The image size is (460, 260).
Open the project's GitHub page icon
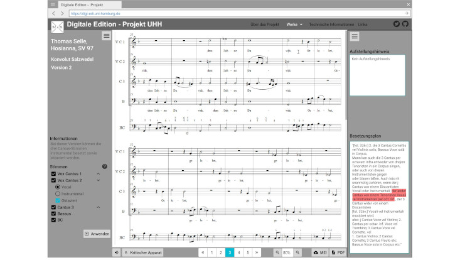[x=405, y=24]
